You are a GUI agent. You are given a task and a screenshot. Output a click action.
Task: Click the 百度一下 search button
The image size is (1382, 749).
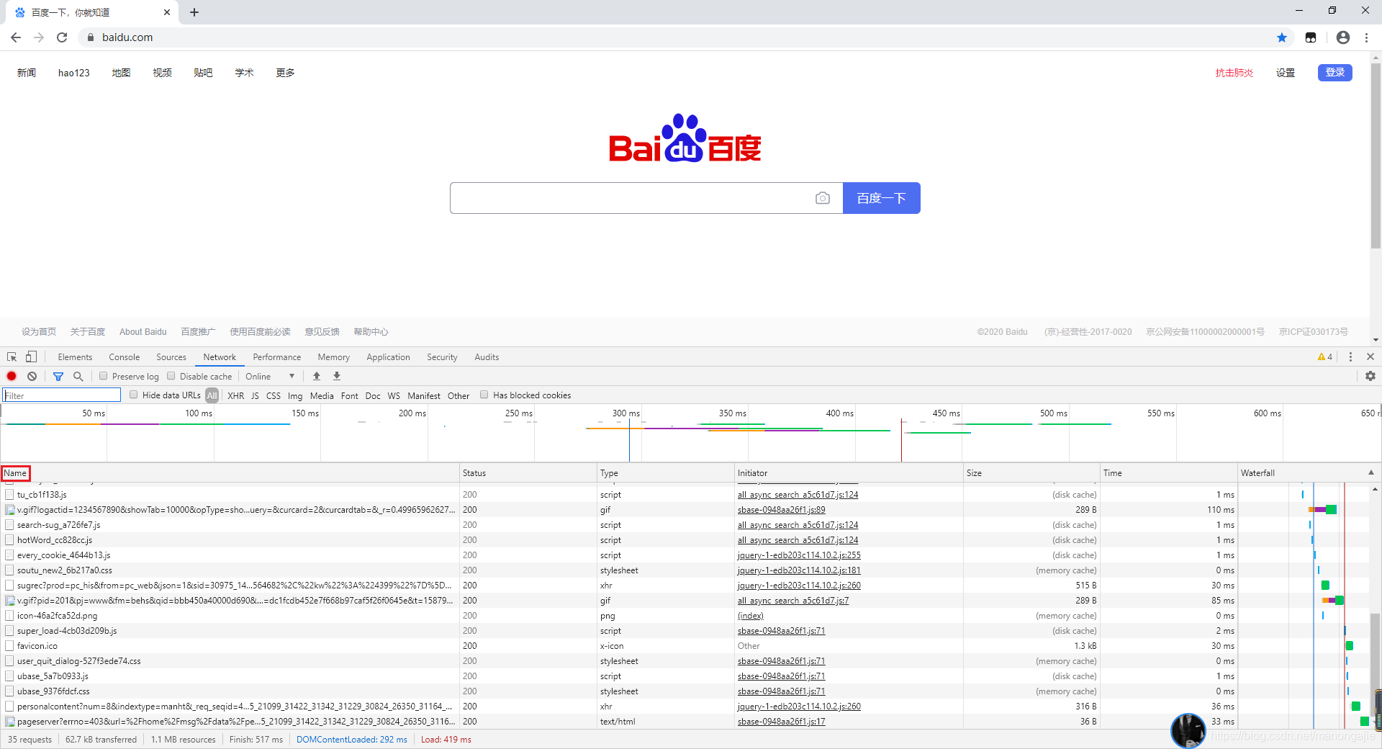[882, 198]
